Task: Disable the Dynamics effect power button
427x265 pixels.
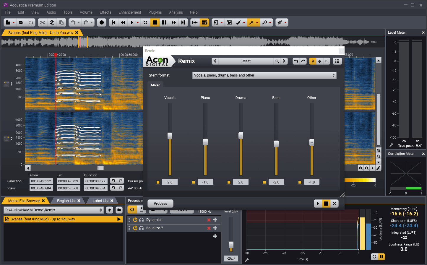Action: click(x=135, y=220)
